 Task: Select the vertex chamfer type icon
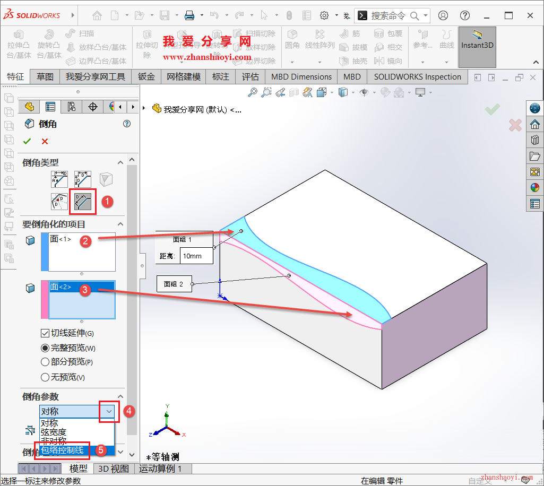(x=106, y=179)
